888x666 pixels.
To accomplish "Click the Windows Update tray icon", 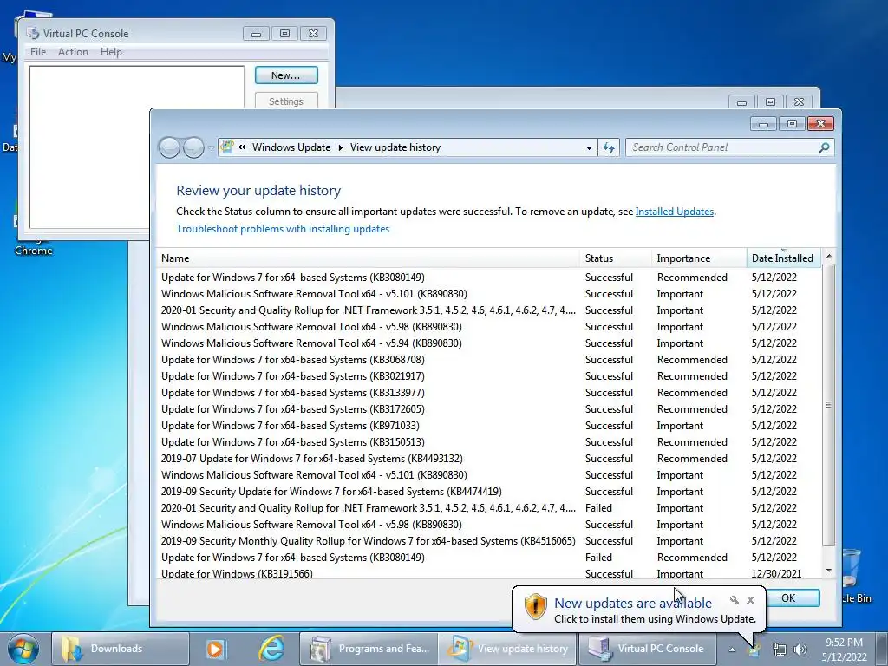I will pyautogui.click(x=754, y=650).
